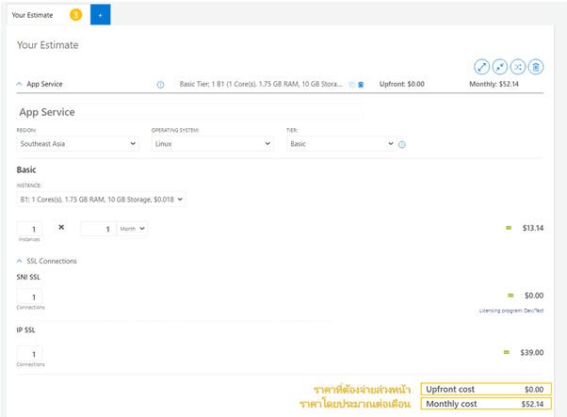Click the Monthly: $52.14 summary text
The height and width of the screenshot is (417, 567).
pyautogui.click(x=494, y=84)
